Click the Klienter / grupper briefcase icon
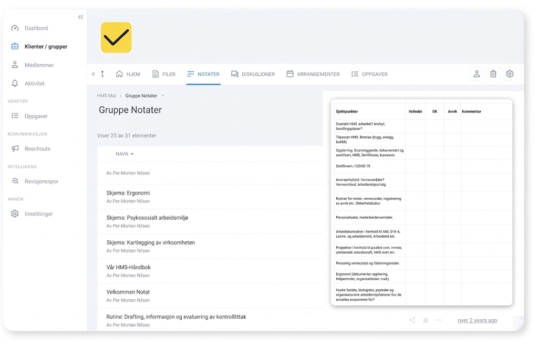Image resolution: width=538 pixels, height=345 pixels. click(15, 46)
